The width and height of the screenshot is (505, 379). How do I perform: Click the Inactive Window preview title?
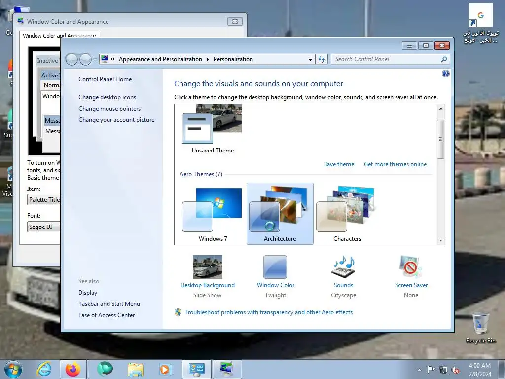pos(48,61)
